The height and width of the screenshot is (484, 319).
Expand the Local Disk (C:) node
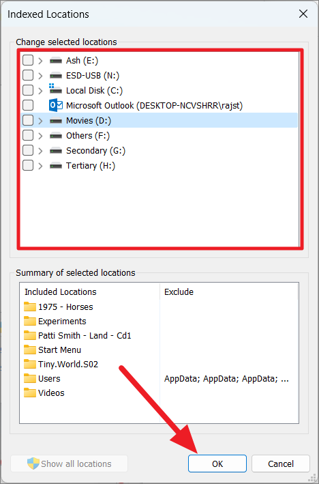pos(40,90)
